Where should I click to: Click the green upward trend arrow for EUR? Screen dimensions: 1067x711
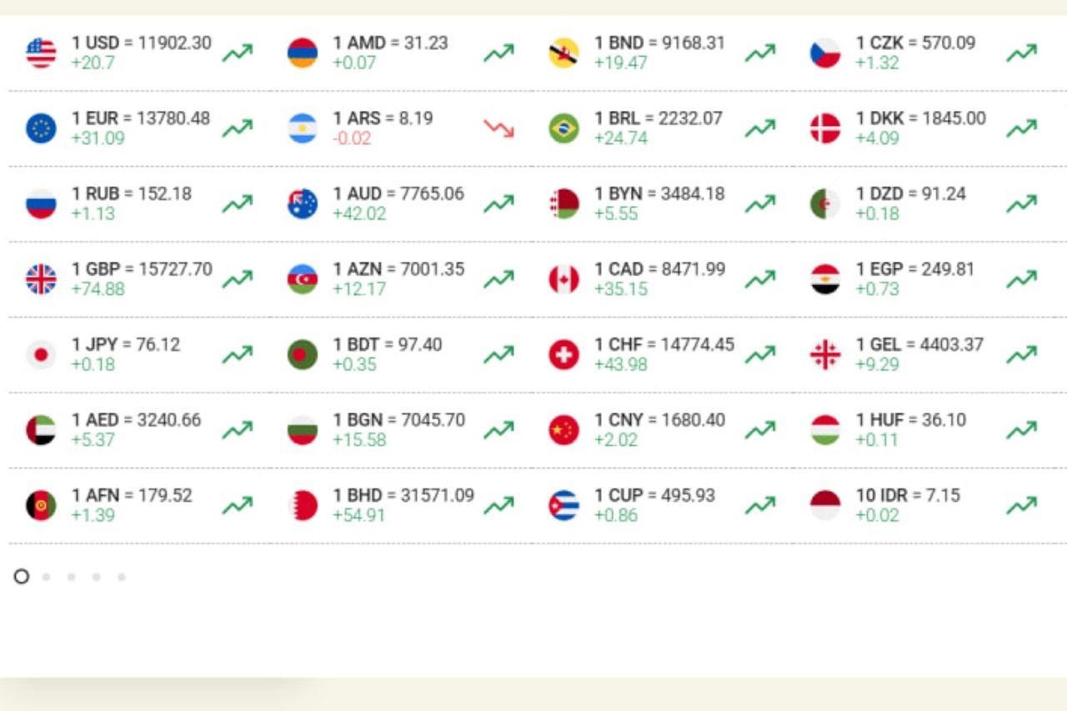click(237, 128)
